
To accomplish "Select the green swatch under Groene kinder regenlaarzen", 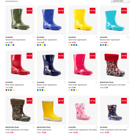I will click(x=6, y=45).
